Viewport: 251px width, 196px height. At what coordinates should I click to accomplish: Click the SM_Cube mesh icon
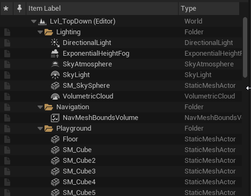(55, 150)
